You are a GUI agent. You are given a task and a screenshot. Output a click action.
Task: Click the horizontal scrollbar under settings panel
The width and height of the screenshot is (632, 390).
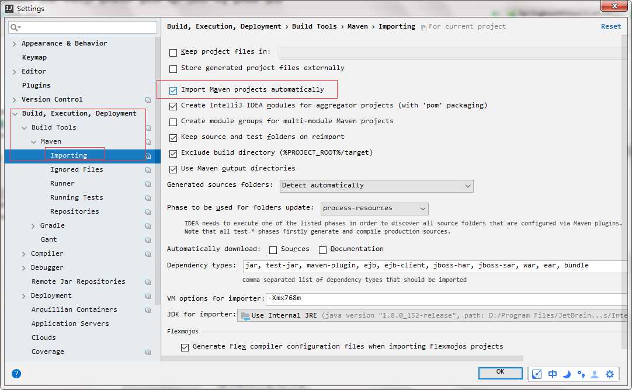point(342,358)
